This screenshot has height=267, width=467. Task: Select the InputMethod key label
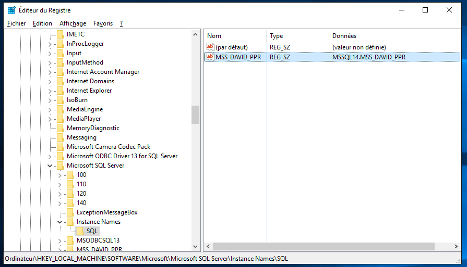pyautogui.click(x=85, y=62)
